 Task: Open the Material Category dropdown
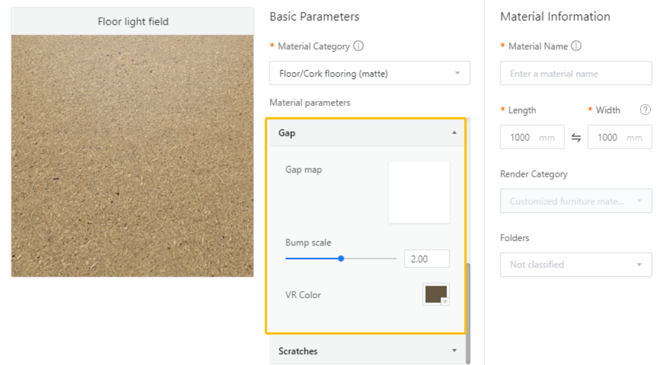[x=370, y=73]
